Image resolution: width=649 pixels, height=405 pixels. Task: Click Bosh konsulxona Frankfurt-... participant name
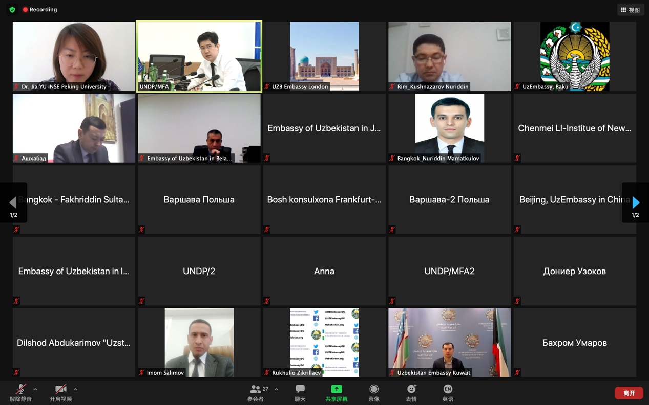(x=324, y=200)
